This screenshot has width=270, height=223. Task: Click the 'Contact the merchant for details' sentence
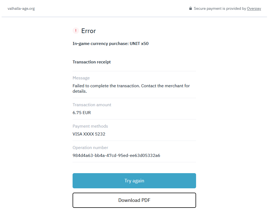tap(165, 86)
